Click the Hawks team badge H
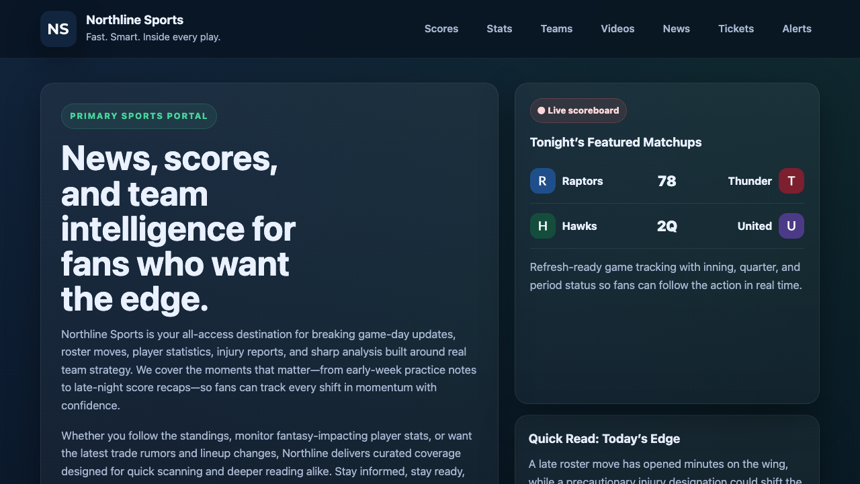Viewport: 860px width, 484px height. click(x=542, y=226)
